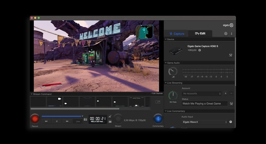Collapse the Stream Command section
The width and height of the screenshot is (266, 144).
[x=32, y=94]
